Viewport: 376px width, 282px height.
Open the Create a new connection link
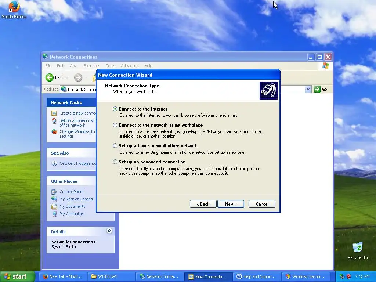click(x=77, y=113)
